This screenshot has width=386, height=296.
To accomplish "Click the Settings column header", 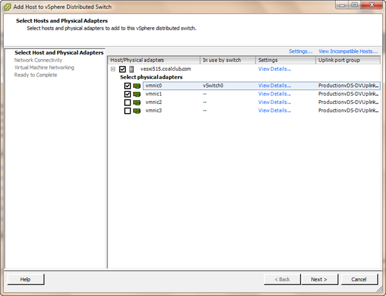I will (x=286, y=60).
